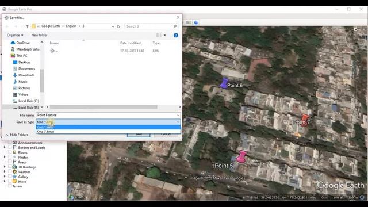368x207 pixels.
Task: Enable the Borders and Labels checkbox
Action: [10, 147]
